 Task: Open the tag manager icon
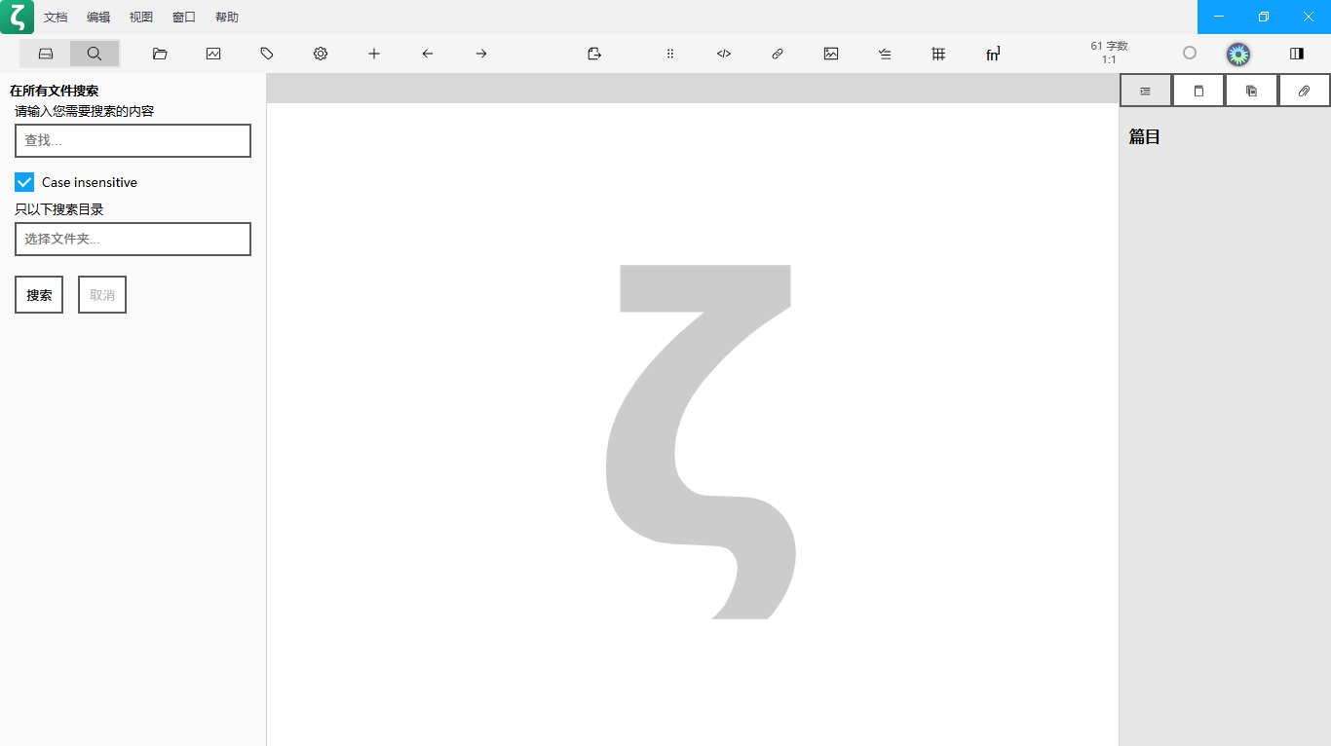coord(267,54)
